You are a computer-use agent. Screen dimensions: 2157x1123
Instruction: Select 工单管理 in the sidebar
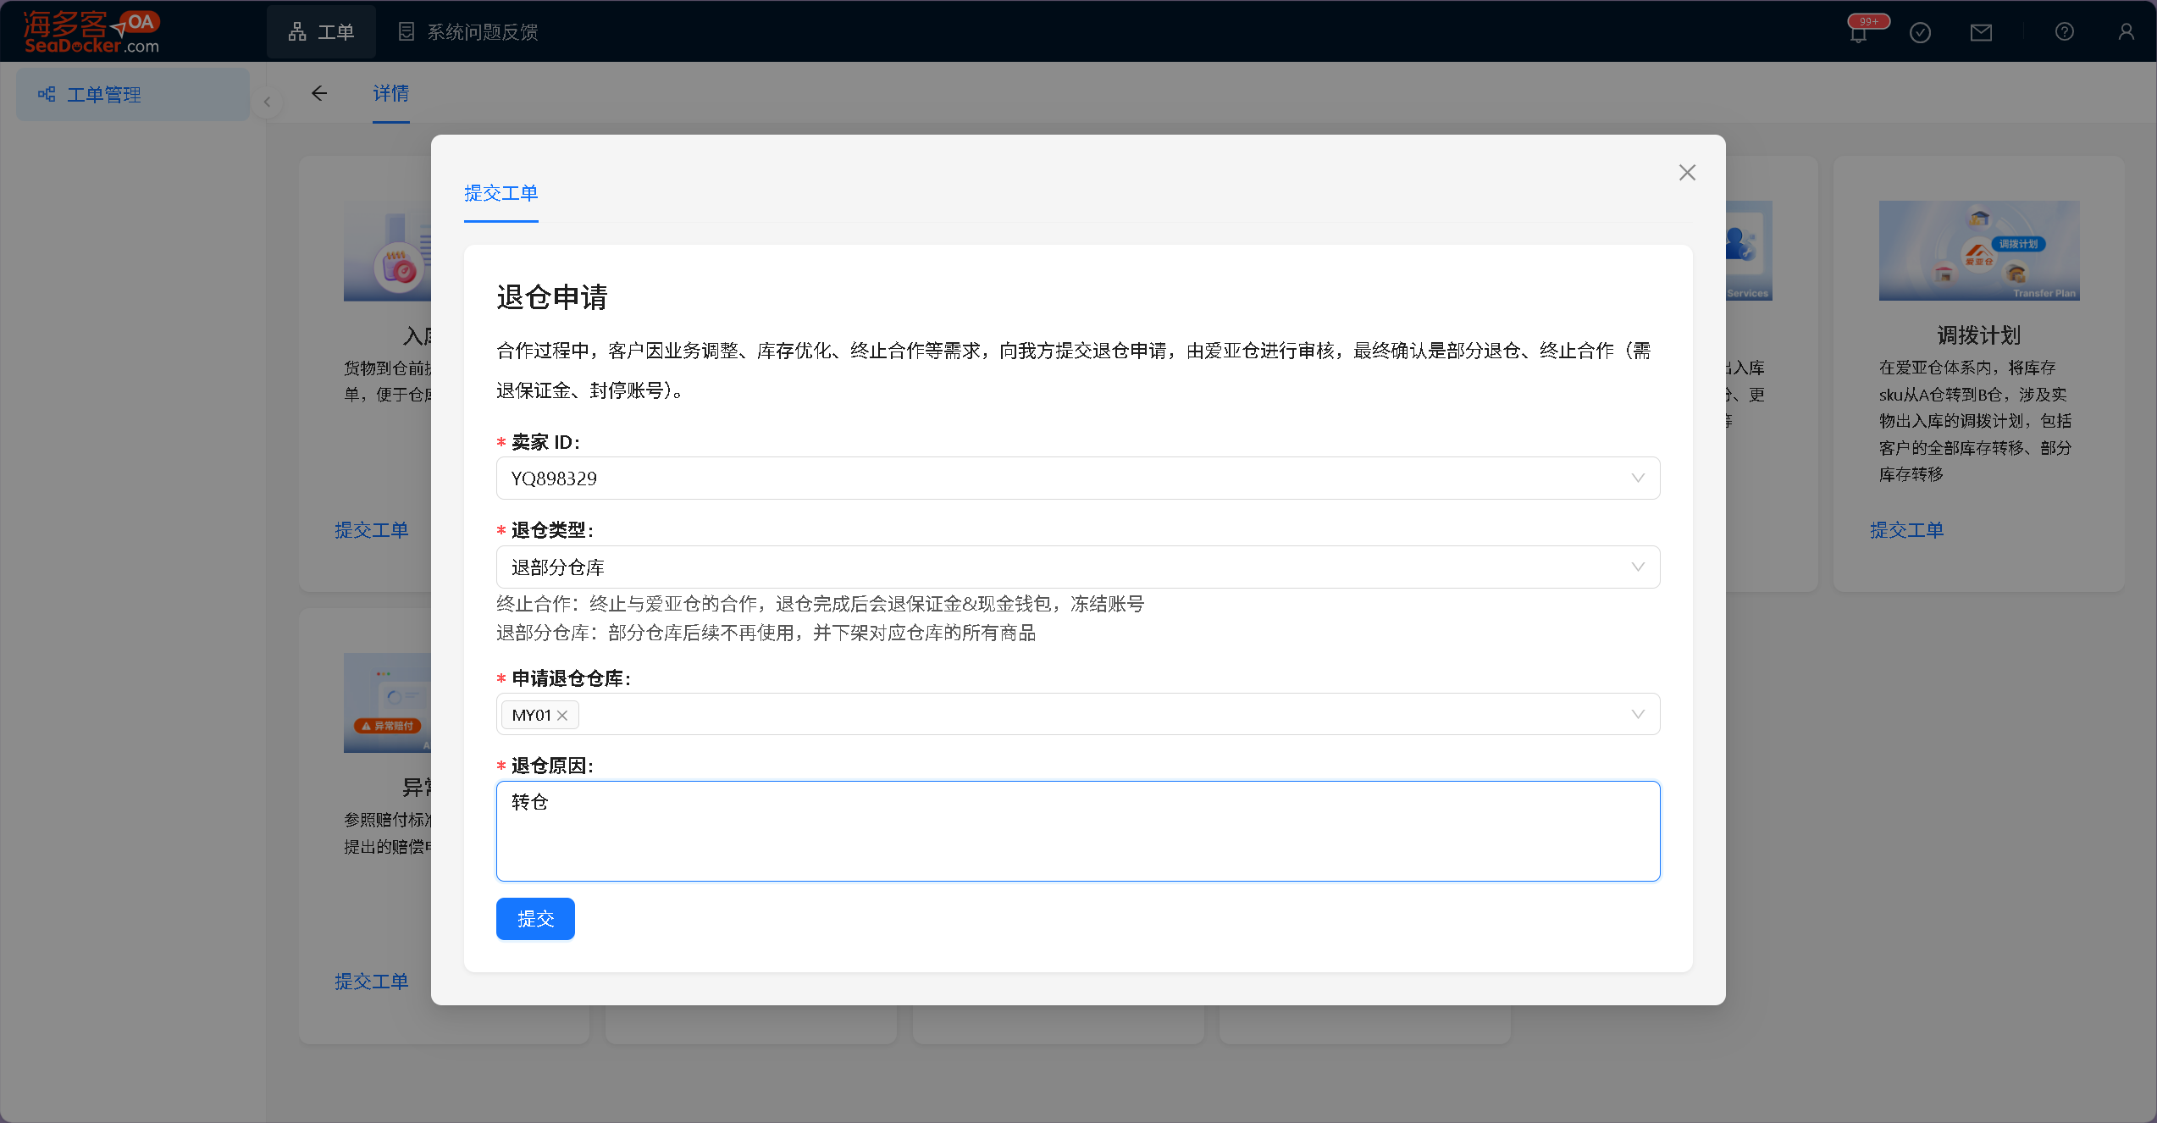click(103, 95)
